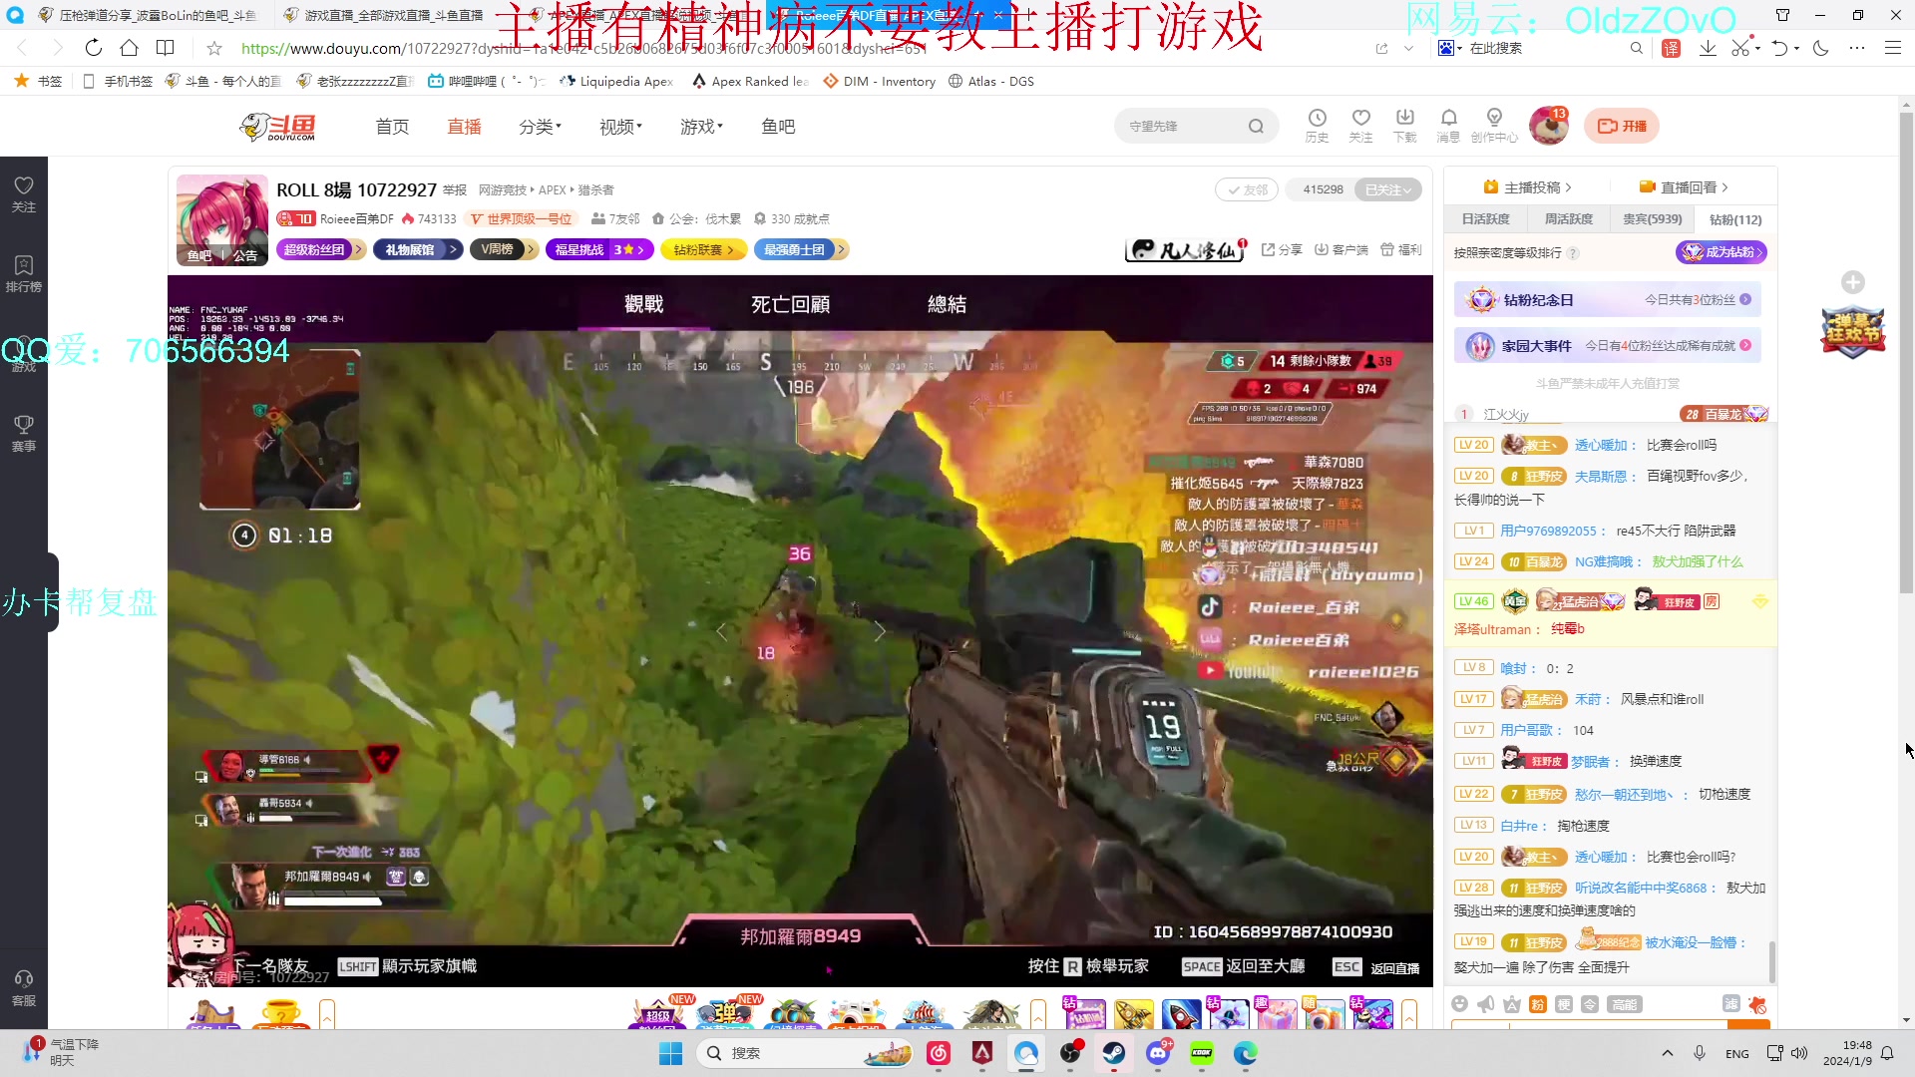The image size is (1915, 1077).
Task: Open the browser hamburger menu
Action: [x=1892, y=48]
